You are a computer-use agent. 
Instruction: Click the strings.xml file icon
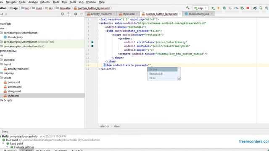point(5,91)
